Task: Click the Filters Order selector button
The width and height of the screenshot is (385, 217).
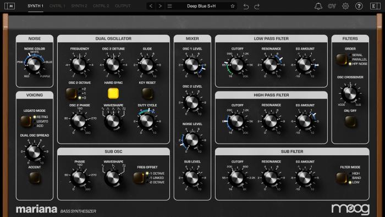Action: pos(342,59)
